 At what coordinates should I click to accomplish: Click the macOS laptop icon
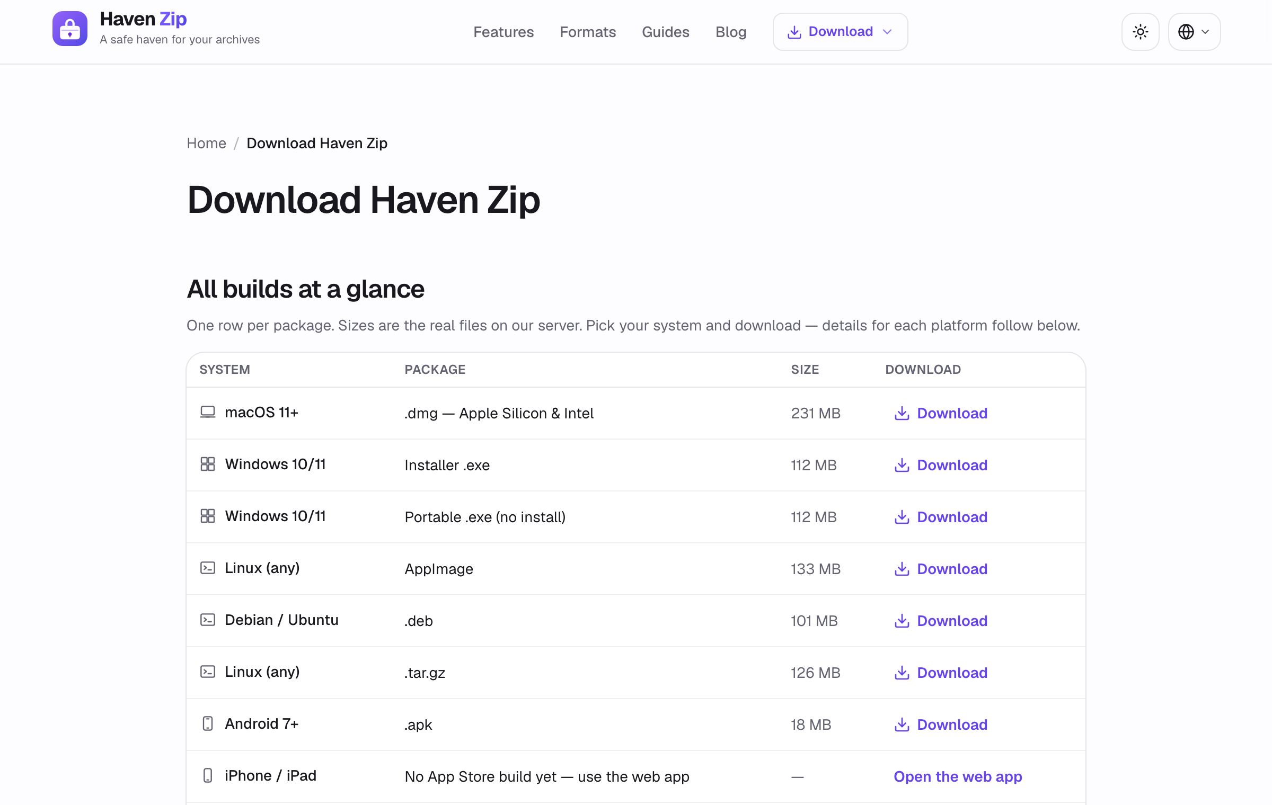tap(208, 412)
